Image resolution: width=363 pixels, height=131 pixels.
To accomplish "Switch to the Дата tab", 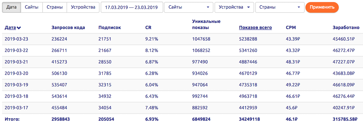I will pyautogui.click(x=11, y=7).
